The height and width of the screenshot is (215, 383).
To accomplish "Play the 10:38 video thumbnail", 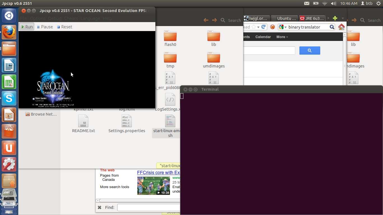I will [154, 186].
